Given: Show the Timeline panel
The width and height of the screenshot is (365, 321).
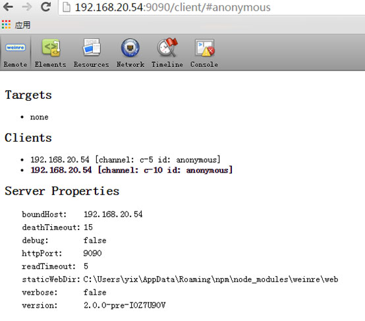Looking at the screenshot, I should click(x=167, y=53).
